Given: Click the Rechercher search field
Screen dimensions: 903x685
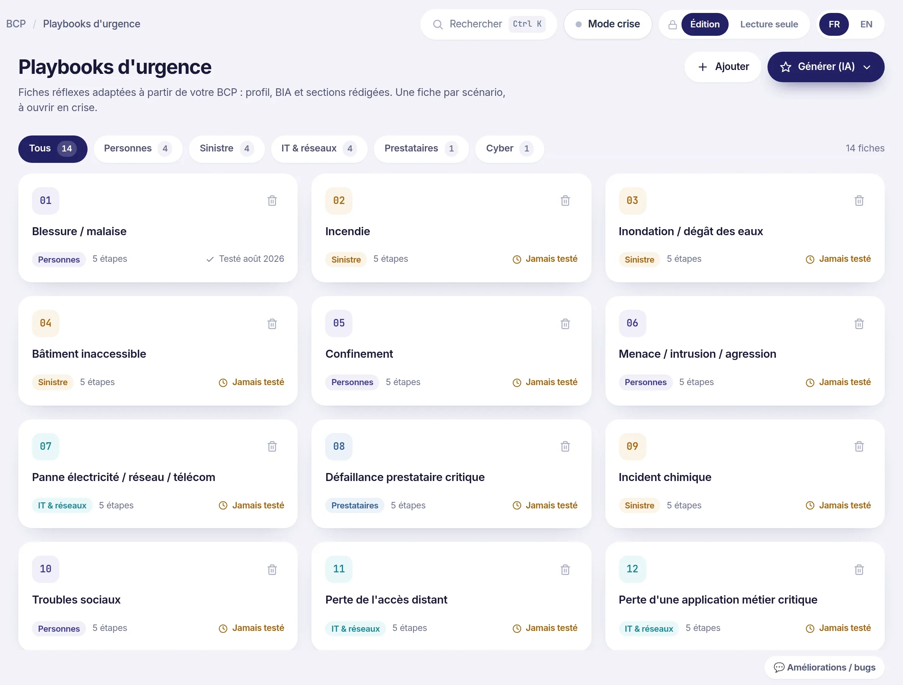Looking at the screenshot, I should tap(488, 24).
